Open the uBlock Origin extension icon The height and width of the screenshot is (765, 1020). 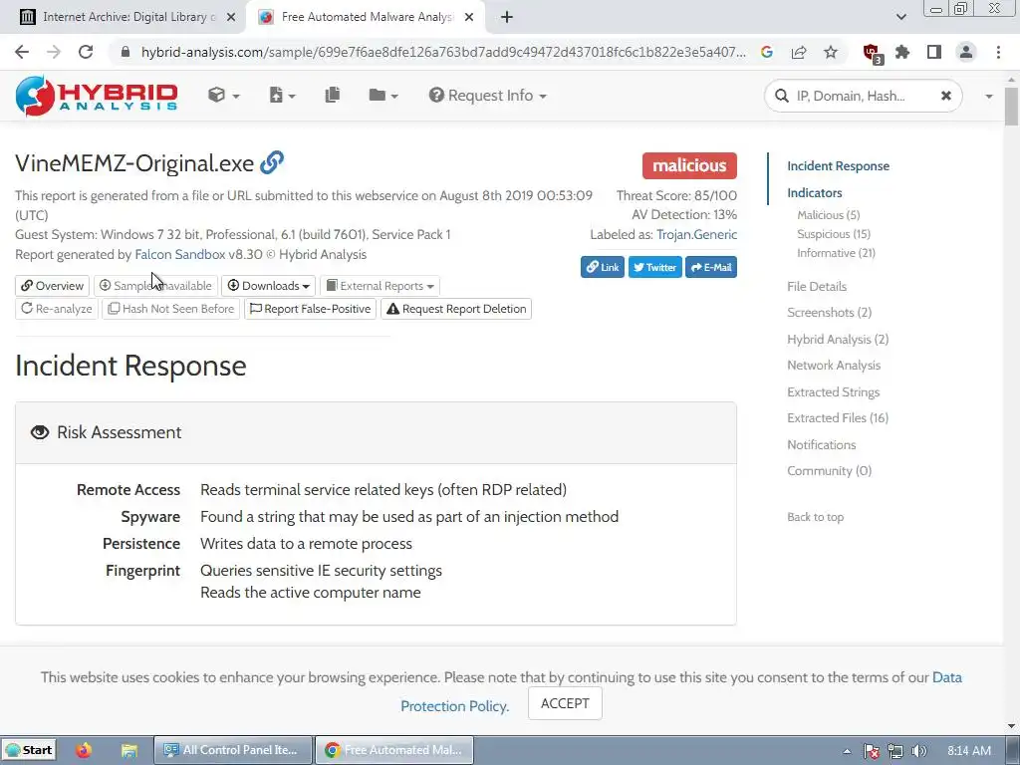pyautogui.click(x=872, y=53)
